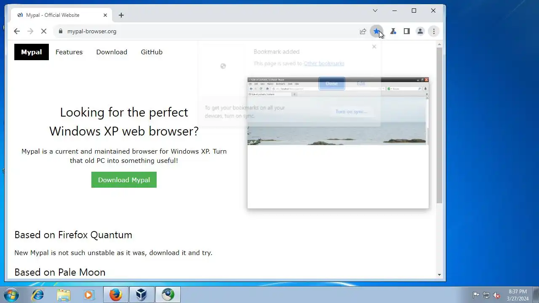This screenshot has height=303, width=539.
Task: Open the Features menu item
Action: click(x=69, y=52)
